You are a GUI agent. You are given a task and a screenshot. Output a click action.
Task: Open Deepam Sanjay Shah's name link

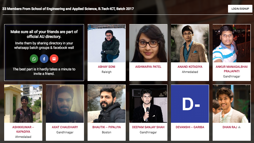click(148, 127)
